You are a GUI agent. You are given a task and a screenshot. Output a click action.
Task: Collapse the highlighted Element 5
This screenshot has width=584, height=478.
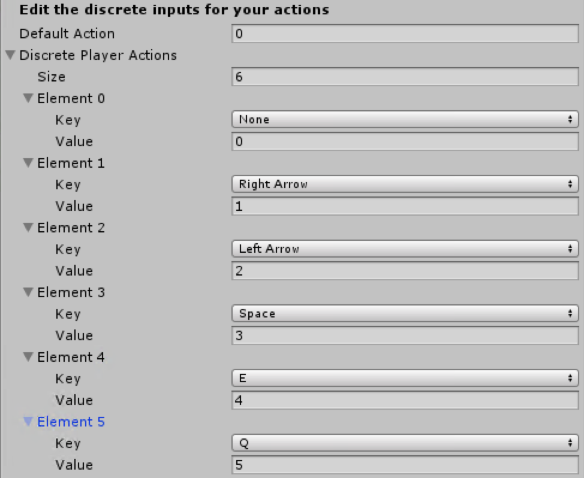[28, 421]
